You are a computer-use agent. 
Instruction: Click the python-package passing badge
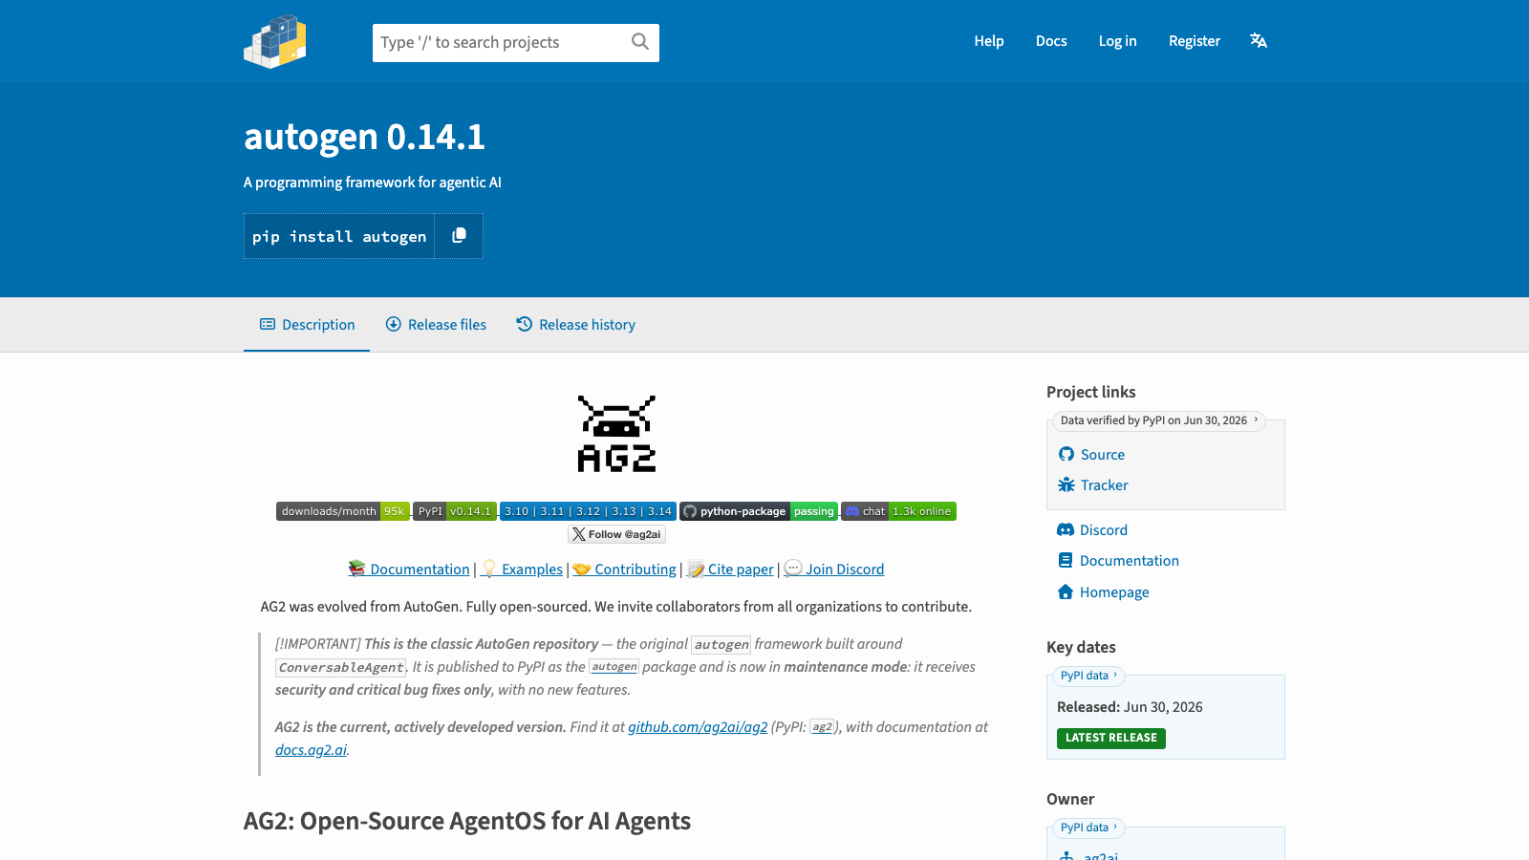(759, 511)
